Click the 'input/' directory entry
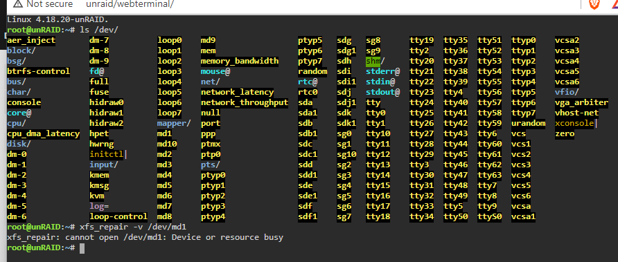The height and width of the screenshot is (262, 618). 104,165
